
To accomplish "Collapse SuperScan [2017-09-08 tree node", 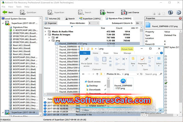I will coord(3,112).
